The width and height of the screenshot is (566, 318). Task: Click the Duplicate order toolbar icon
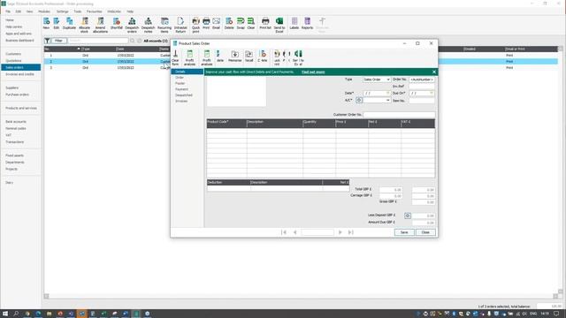click(x=69, y=24)
